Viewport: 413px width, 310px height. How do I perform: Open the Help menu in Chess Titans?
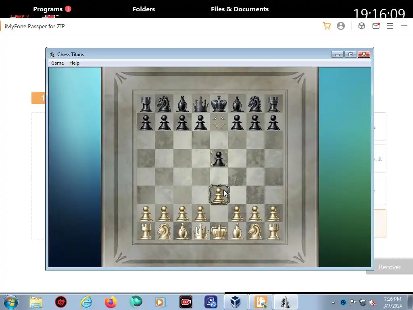coord(74,63)
